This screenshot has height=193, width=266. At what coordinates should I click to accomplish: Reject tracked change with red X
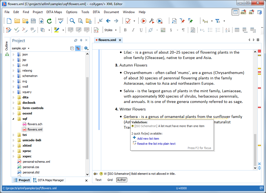point(25,30)
